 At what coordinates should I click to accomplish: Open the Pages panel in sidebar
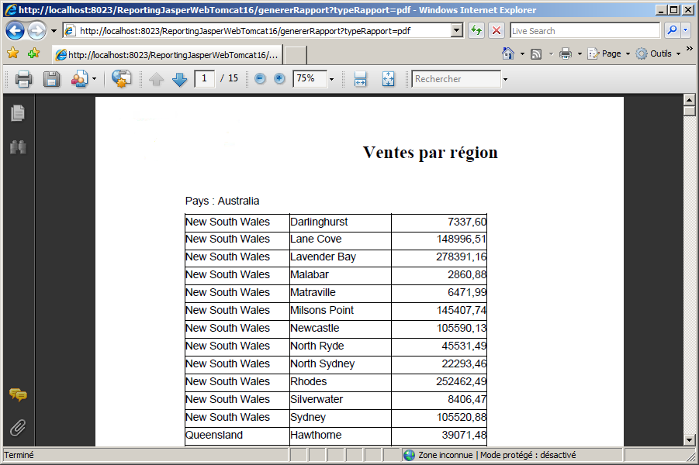(x=18, y=113)
